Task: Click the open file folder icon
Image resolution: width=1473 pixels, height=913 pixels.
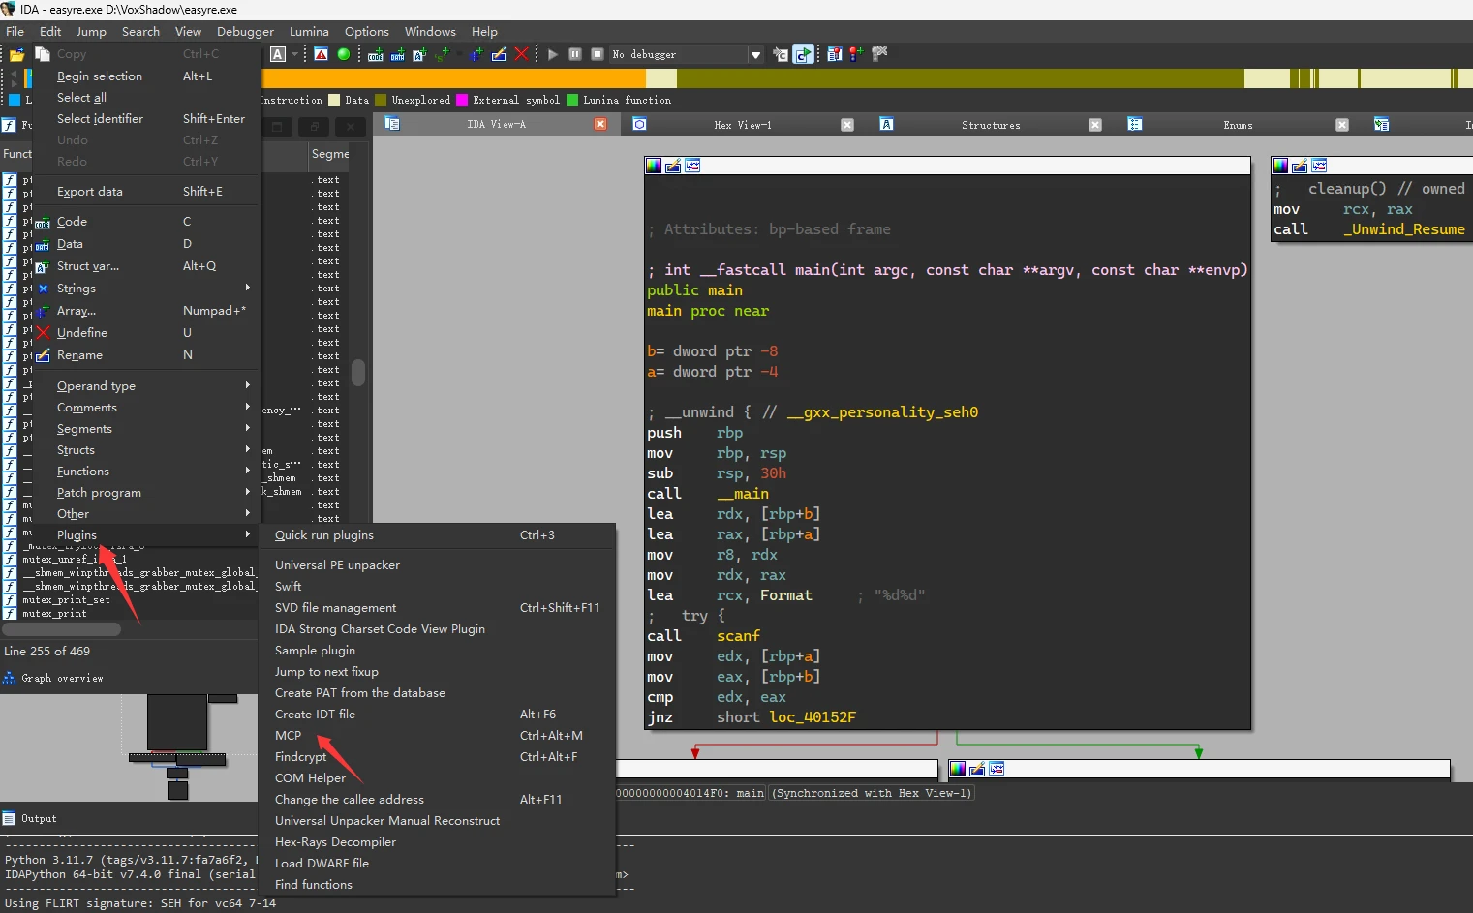Action: tap(16, 55)
